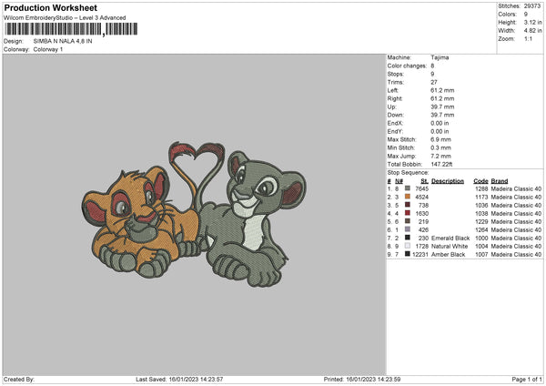Click the dark maroon swatch for code 1036
546x386 pixels.
(x=406, y=205)
